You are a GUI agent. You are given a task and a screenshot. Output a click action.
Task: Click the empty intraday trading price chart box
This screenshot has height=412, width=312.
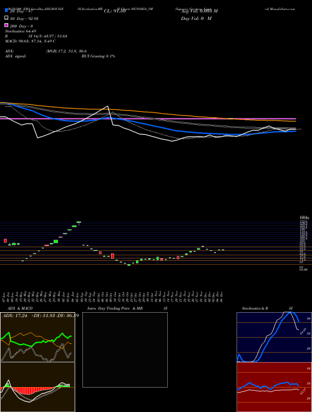pos(125,350)
